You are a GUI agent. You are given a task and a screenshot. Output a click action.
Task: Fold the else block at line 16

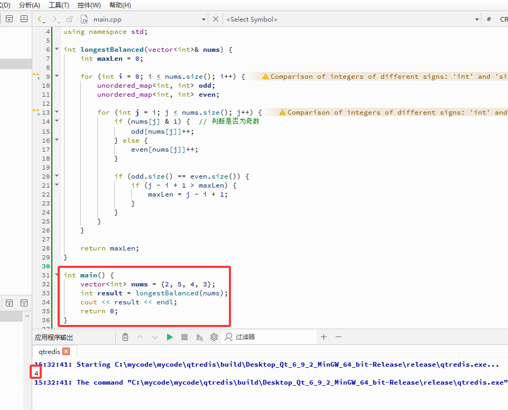coord(57,140)
